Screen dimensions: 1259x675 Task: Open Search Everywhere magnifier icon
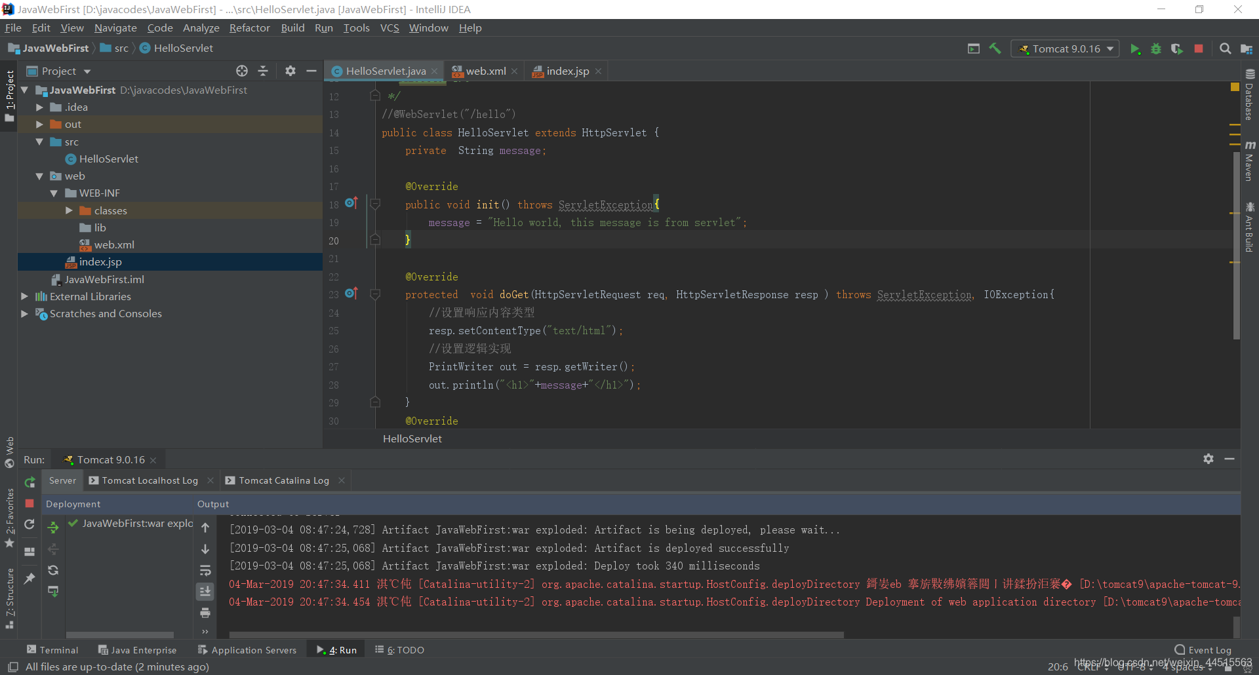1225,48
